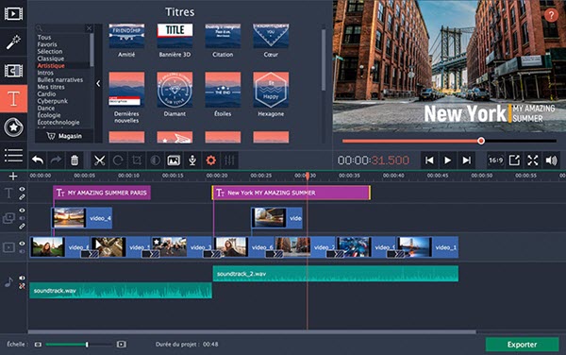
Task: Skip to next frame button
Action: [466, 160]
